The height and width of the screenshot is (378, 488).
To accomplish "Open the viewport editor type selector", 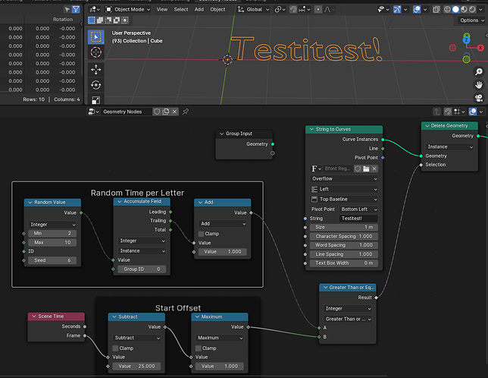I will pos(94,10).
